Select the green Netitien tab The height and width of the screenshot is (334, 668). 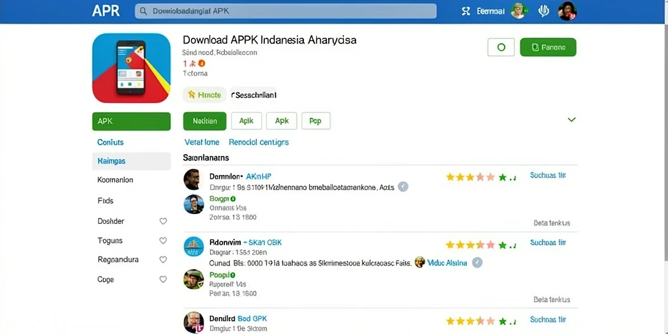204,121
